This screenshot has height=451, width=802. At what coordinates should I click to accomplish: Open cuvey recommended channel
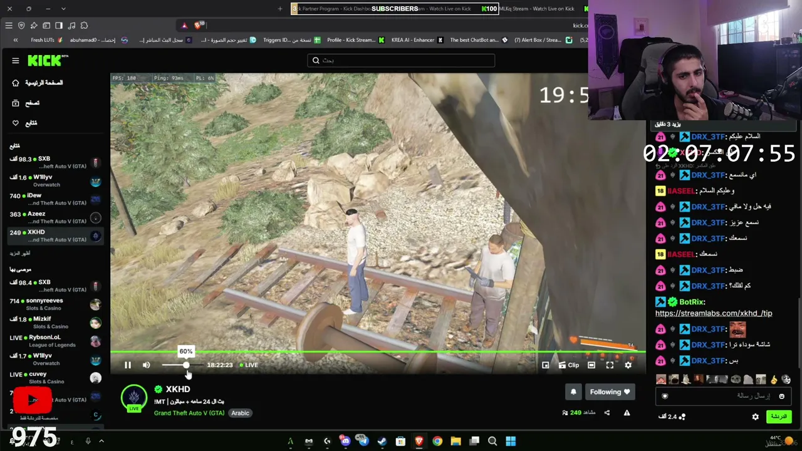(55, 378)
